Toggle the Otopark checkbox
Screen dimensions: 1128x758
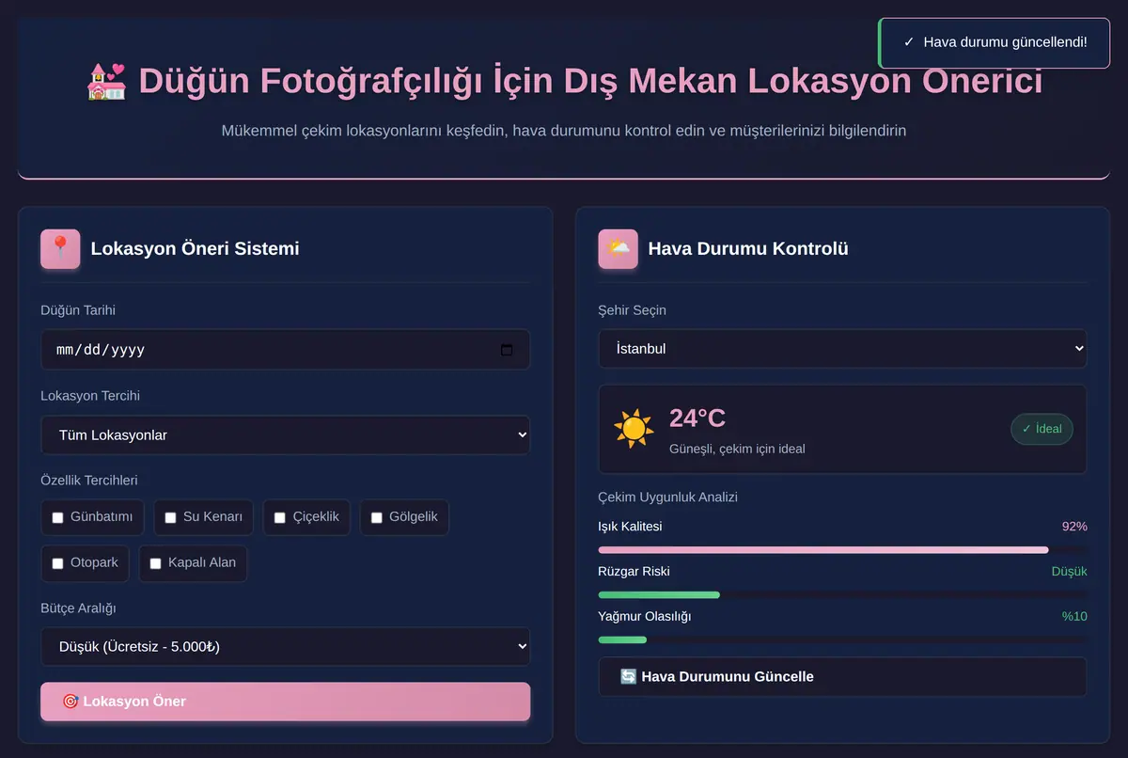57,563
